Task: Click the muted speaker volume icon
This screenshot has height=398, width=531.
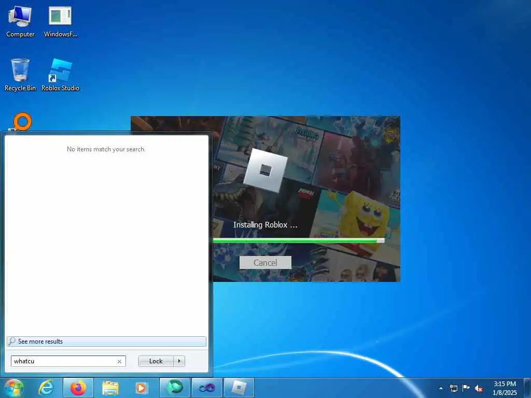Action: [479, 389]
